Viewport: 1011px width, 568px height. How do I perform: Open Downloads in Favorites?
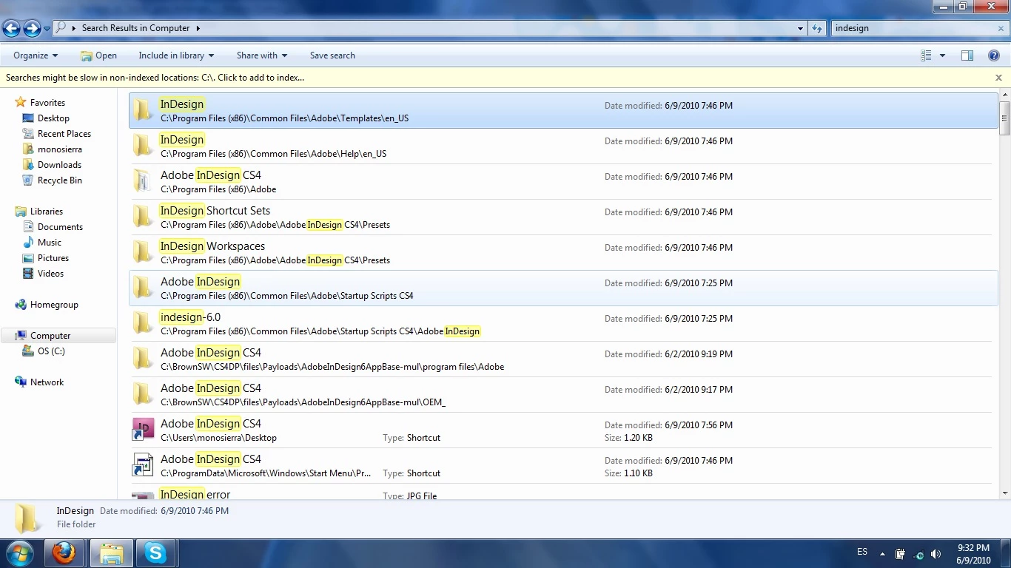coord(59,165)
